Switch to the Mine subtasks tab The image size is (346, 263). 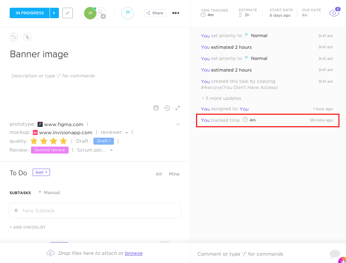tap(174, 174)
